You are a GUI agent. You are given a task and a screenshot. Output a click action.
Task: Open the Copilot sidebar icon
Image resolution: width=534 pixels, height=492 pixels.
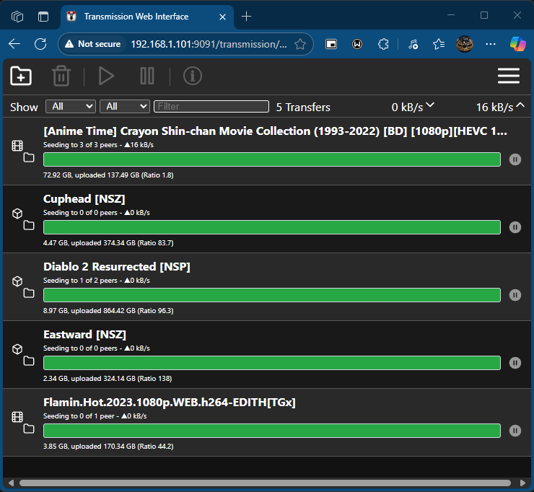(517, 44)
